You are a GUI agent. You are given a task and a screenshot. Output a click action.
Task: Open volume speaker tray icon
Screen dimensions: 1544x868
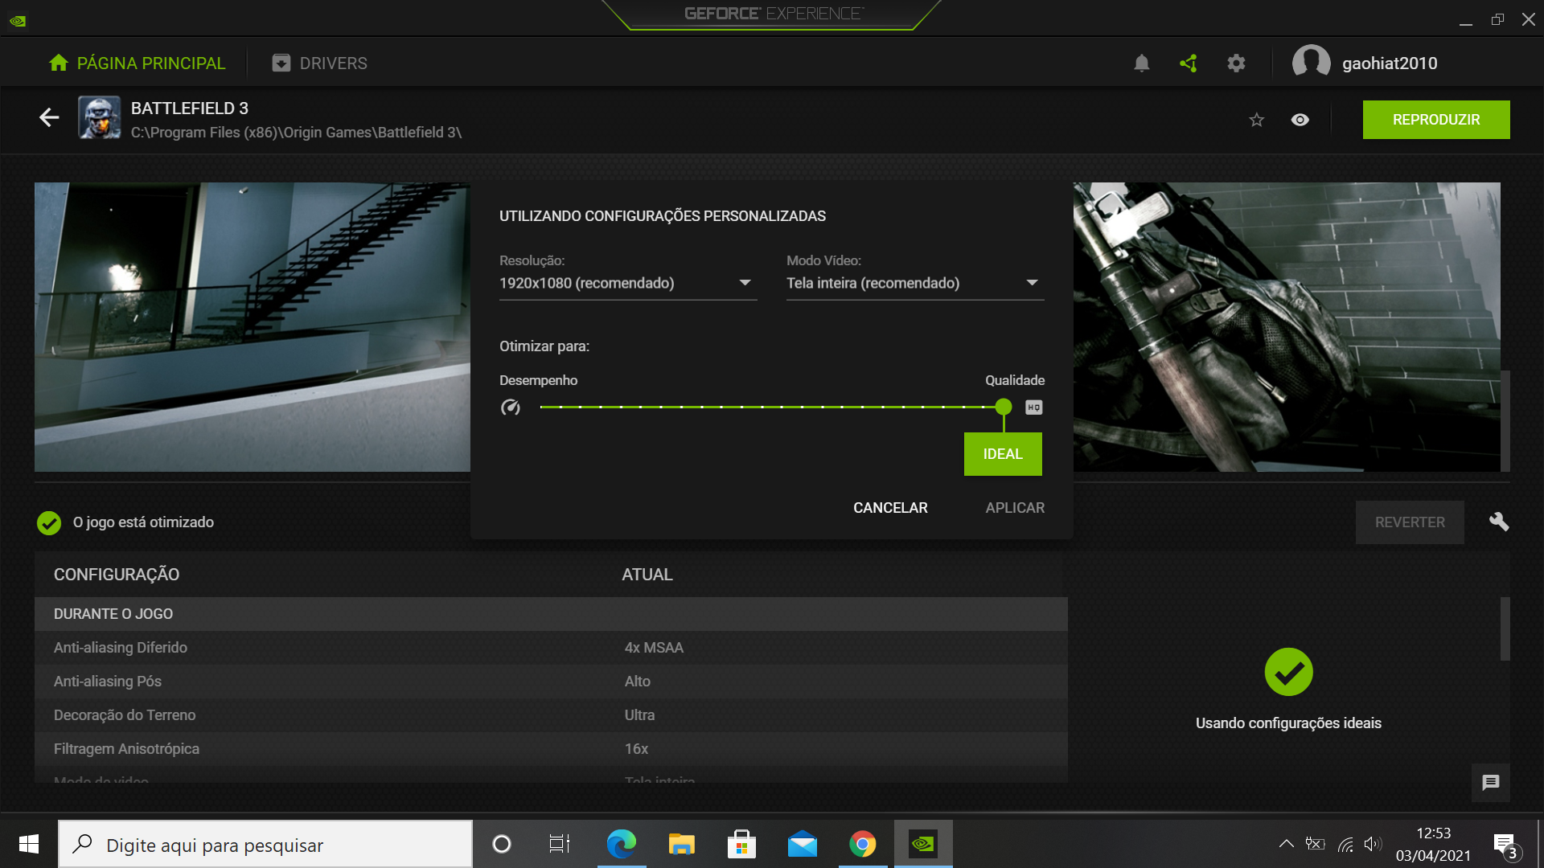[x=1373, y=844]
